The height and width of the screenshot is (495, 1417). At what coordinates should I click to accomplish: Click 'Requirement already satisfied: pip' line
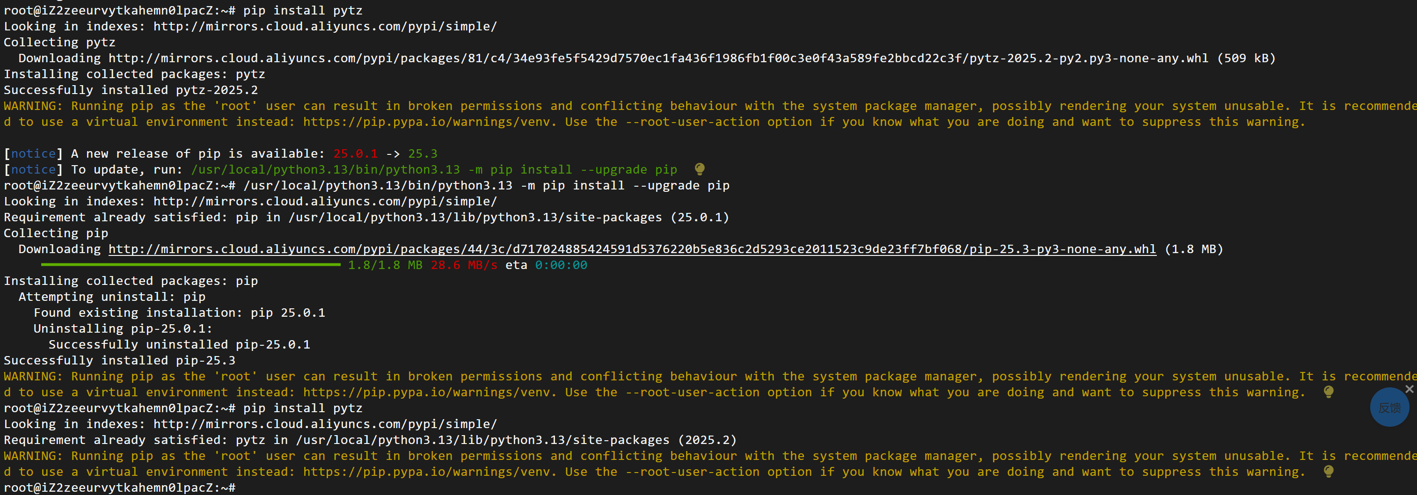point(366,217)
